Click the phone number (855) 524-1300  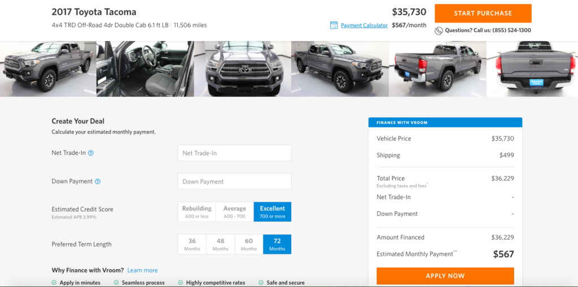click(x=511, y=30)
